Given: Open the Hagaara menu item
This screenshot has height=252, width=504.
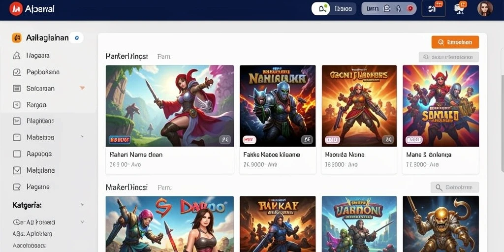Looking at the screenshot, I should tap(38, 56).
